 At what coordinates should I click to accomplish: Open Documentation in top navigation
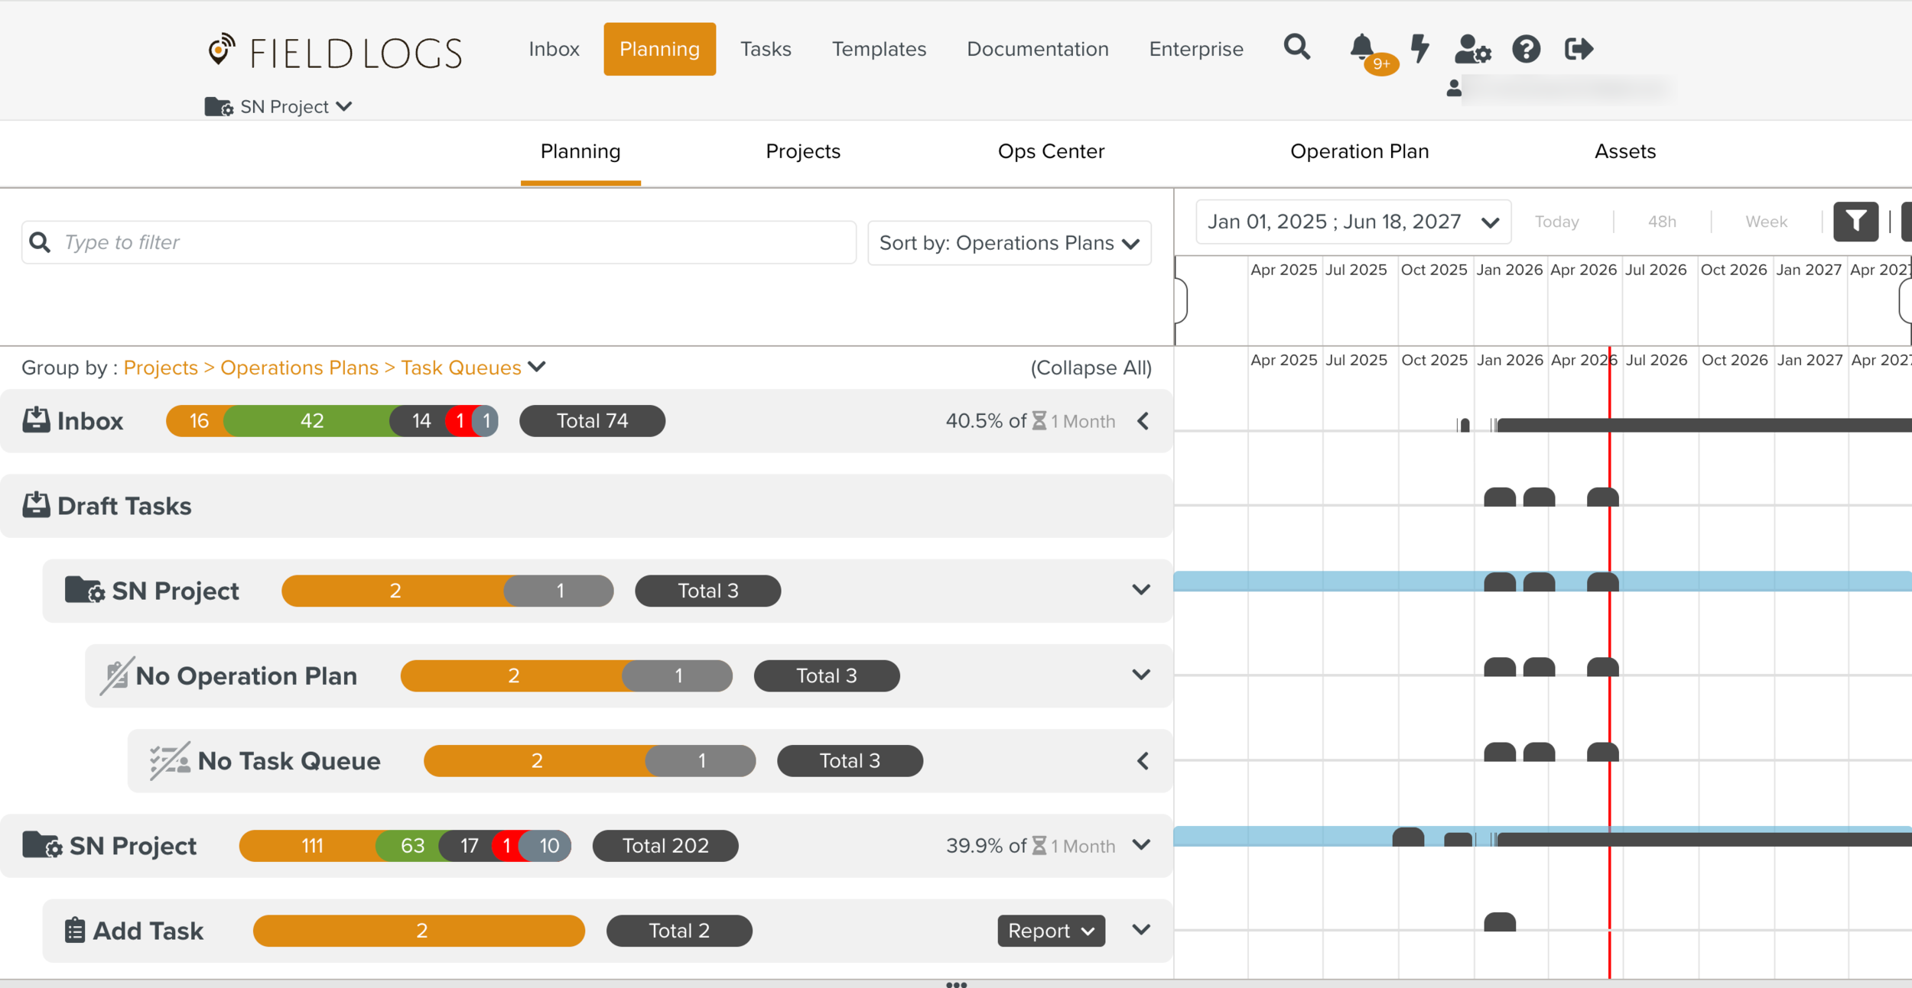(x=1037, y=49)
